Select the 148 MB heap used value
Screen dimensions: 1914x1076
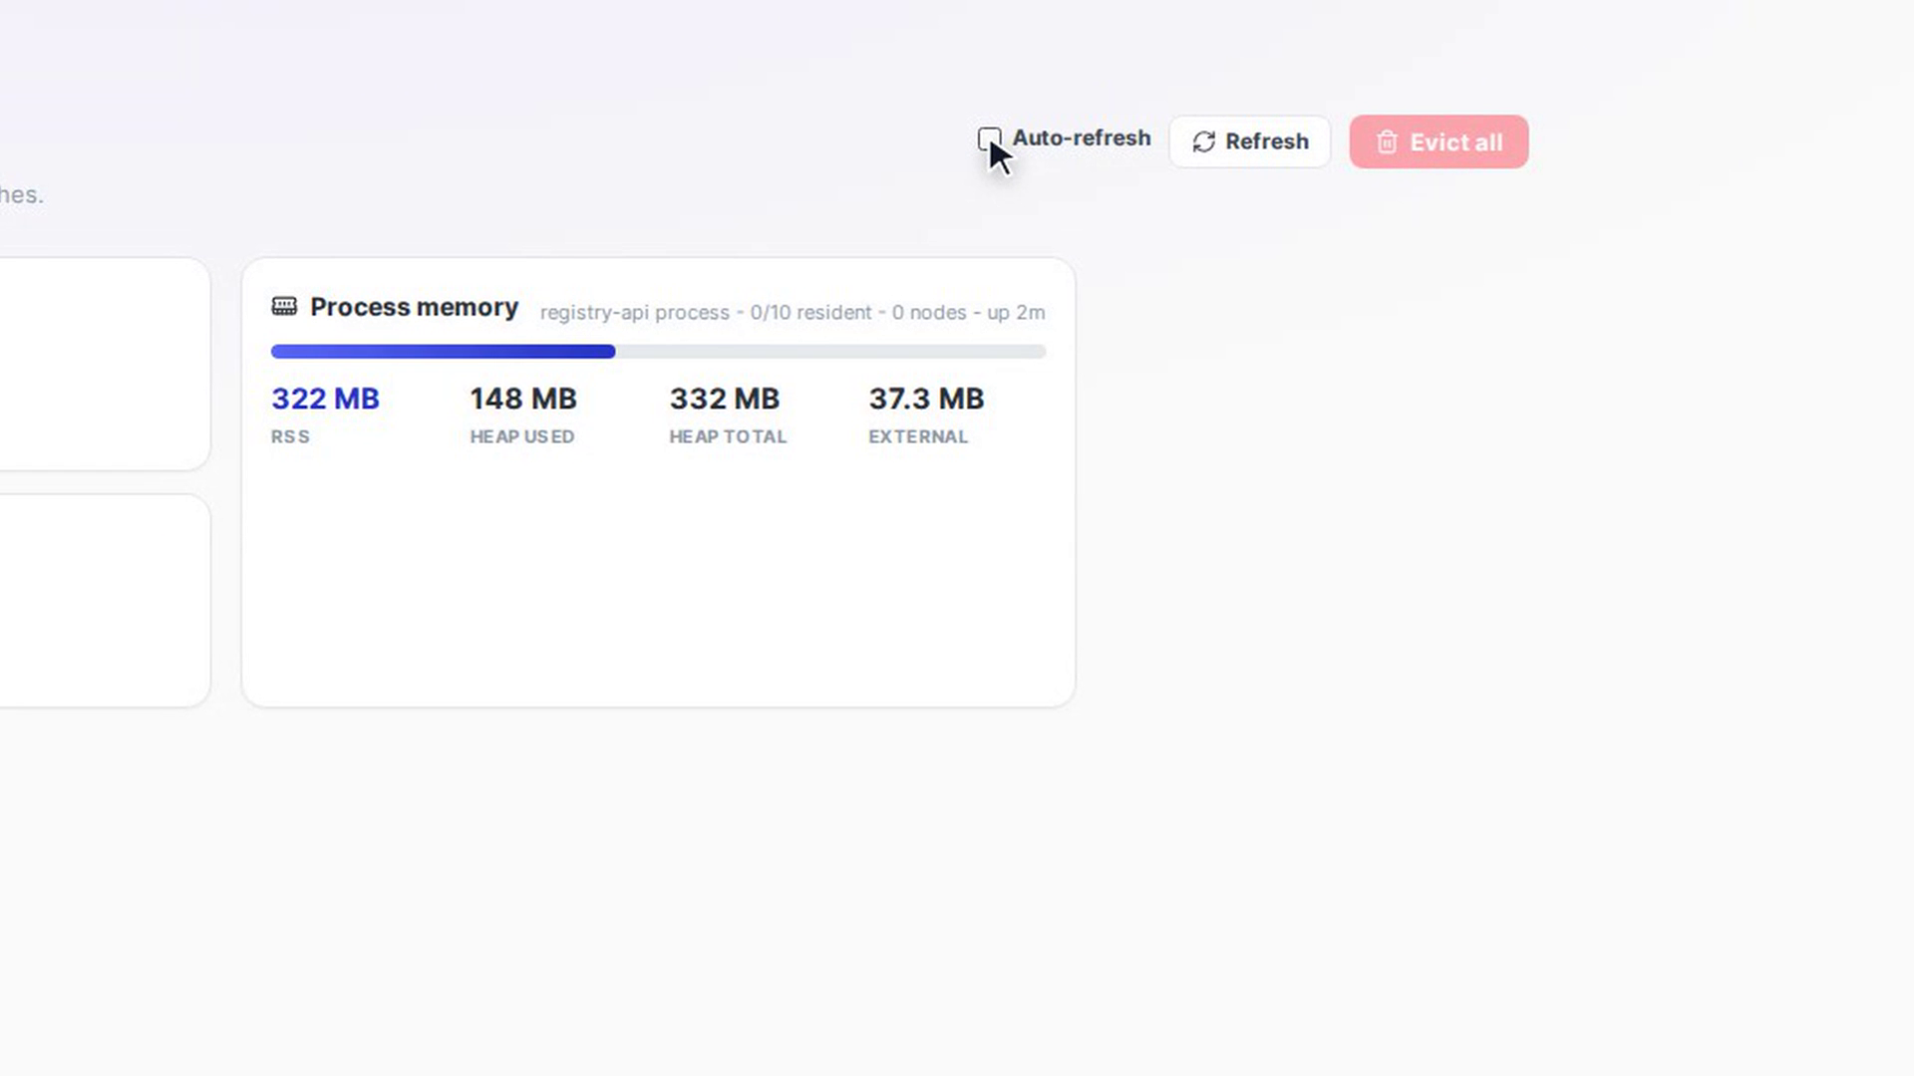coord(523,399)
